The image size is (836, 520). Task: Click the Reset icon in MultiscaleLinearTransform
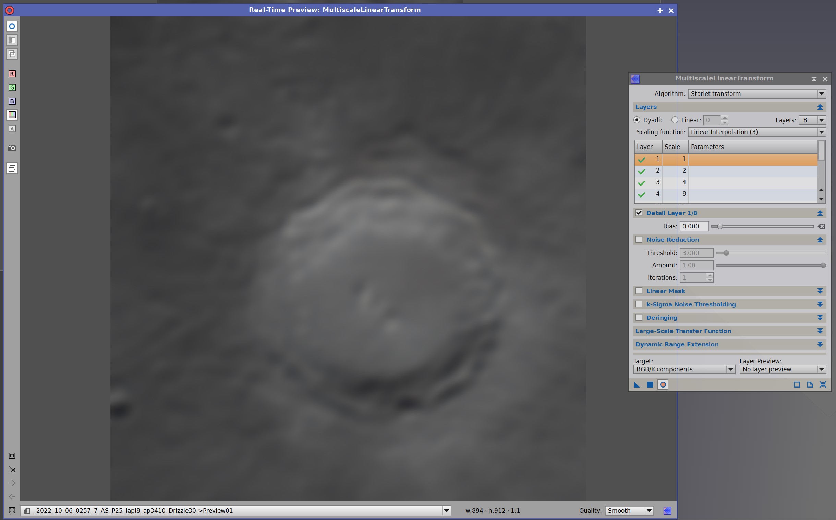[823, 385]
